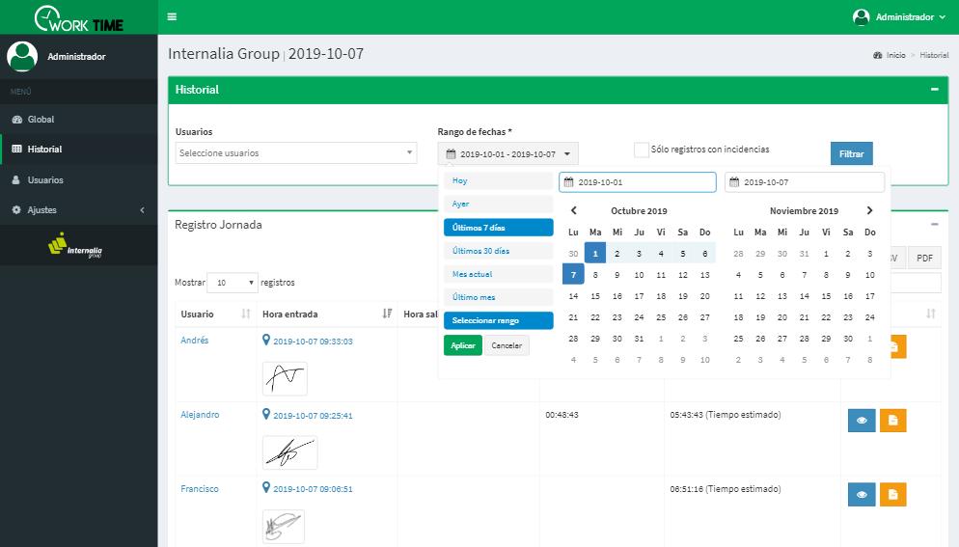Click the start date input field
The image size is (959, 547).
pyautogui.click(x=637, y=182)
